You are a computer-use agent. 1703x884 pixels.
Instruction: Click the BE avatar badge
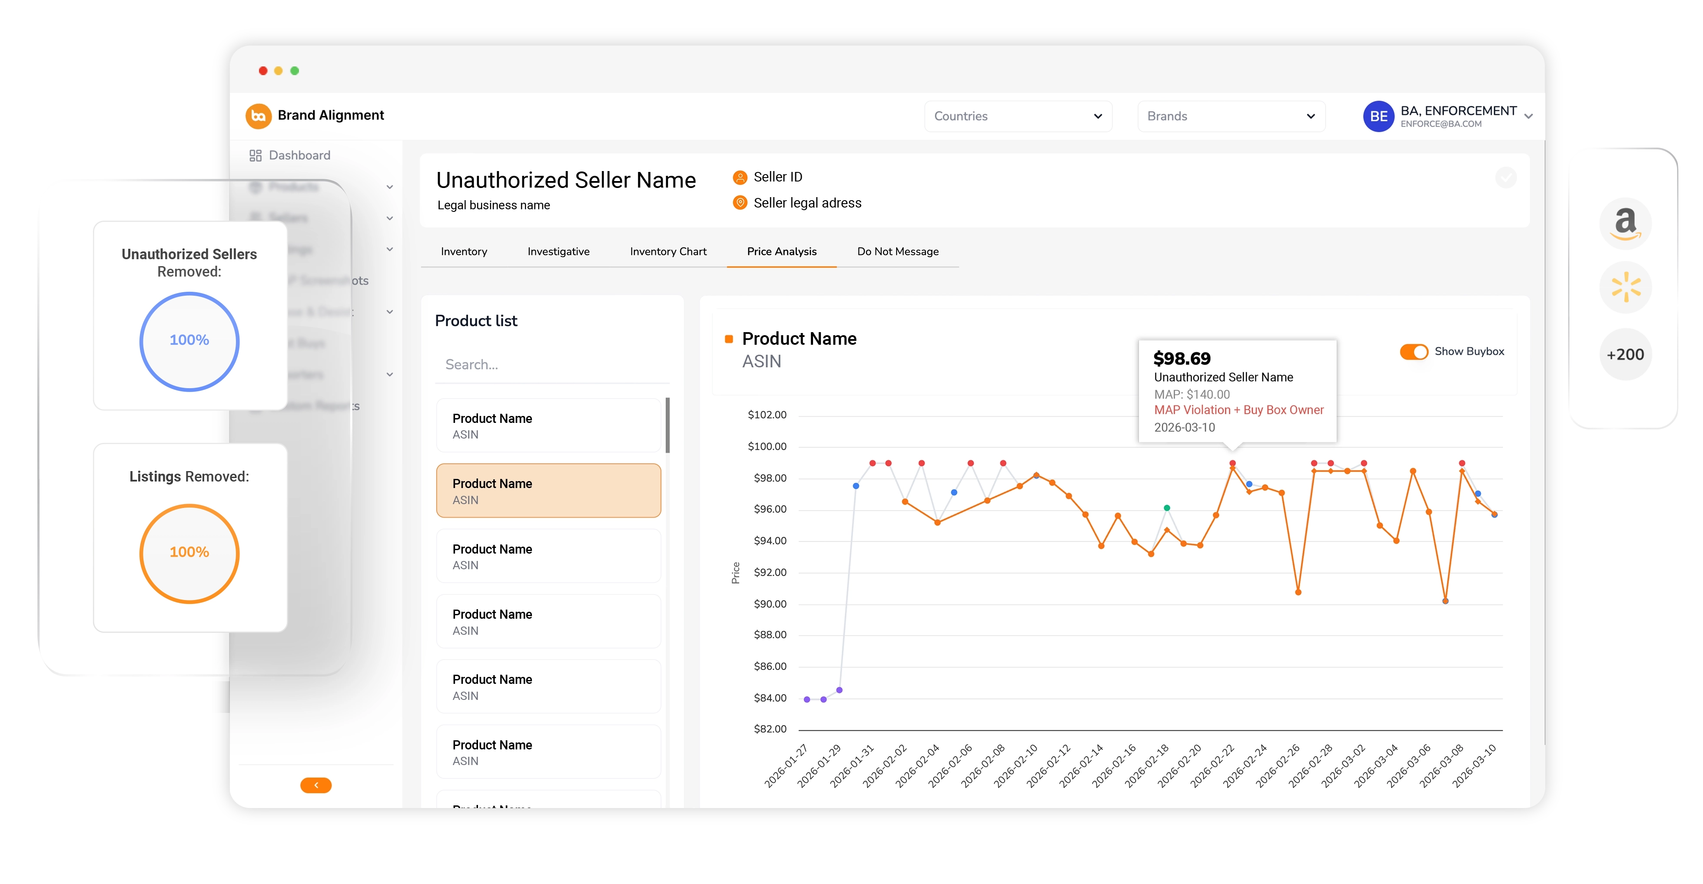tap(1379, 116)
